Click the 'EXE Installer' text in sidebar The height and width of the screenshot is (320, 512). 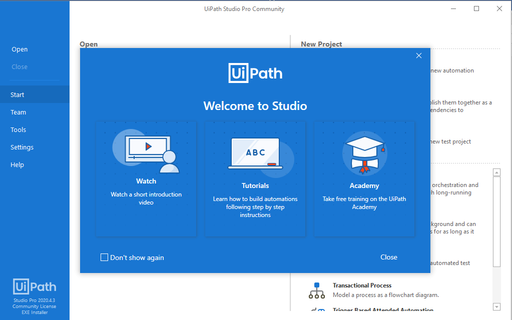coord(35,312)
